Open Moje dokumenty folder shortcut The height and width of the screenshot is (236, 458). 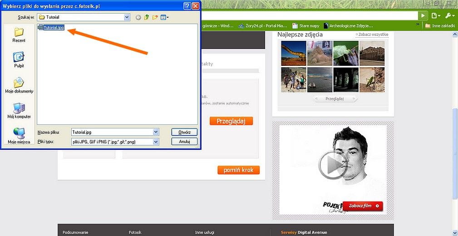(19, 85)
